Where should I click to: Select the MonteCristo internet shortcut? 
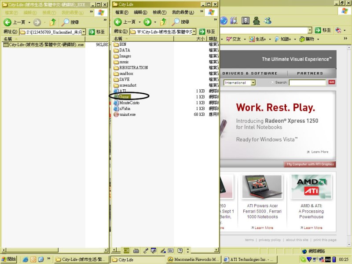tap(127, 103)
